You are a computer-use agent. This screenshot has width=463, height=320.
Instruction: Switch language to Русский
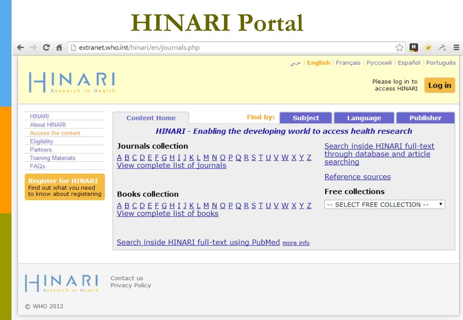(x=379, y=62)
